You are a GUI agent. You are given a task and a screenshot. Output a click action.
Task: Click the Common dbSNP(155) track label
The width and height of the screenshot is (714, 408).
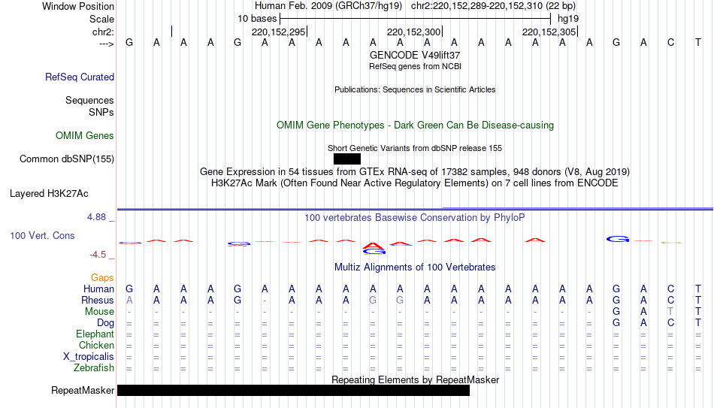pos(67,159)
